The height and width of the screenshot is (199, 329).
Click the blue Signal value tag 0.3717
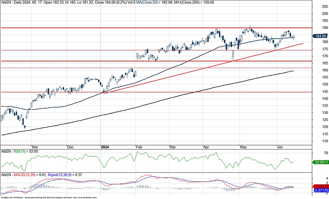(321, 190)
